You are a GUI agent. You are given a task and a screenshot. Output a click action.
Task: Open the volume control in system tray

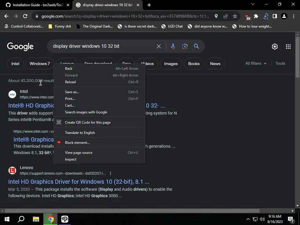click(262, 219)
